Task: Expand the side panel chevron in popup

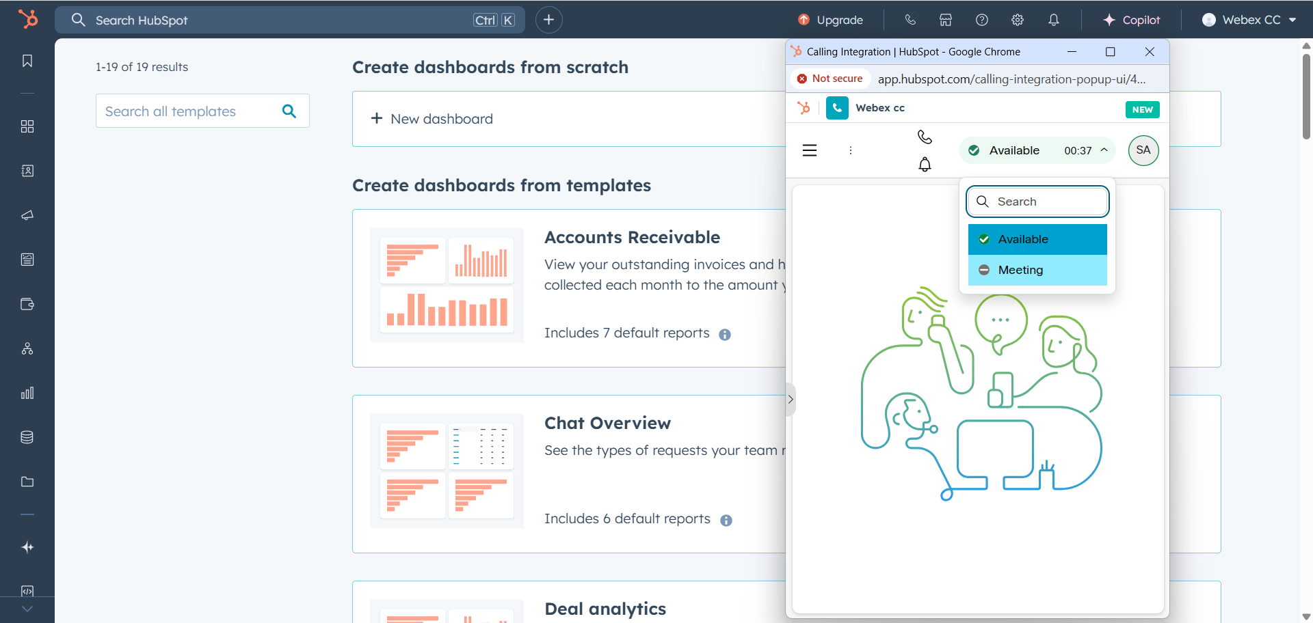Action: click(x=791, y=400)
